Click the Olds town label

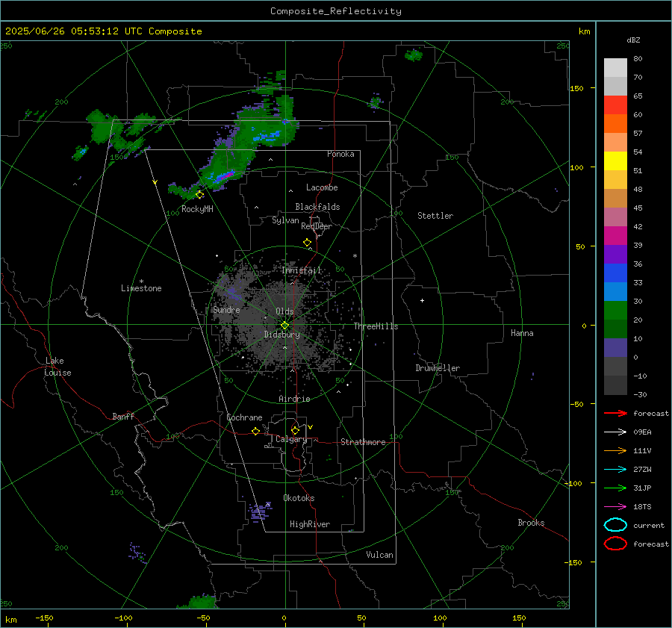tap(284, 311)
